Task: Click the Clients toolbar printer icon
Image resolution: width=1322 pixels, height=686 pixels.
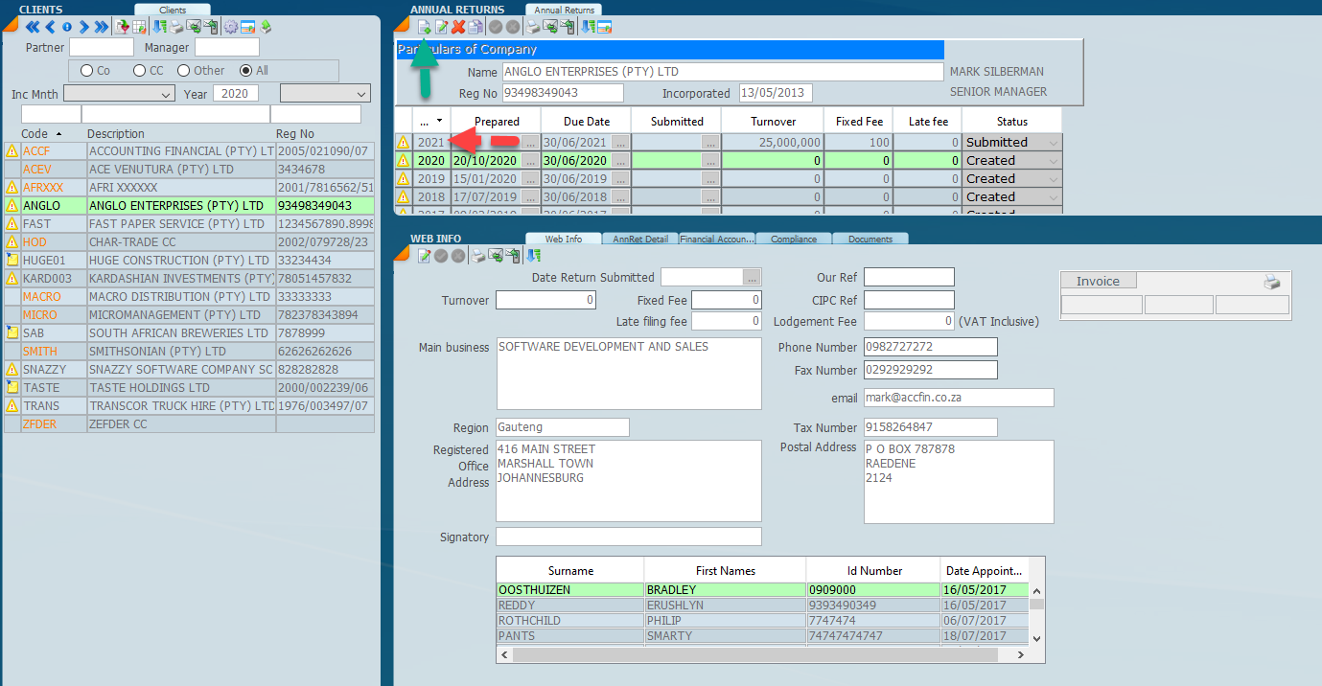Action: [x=177, y=27]
